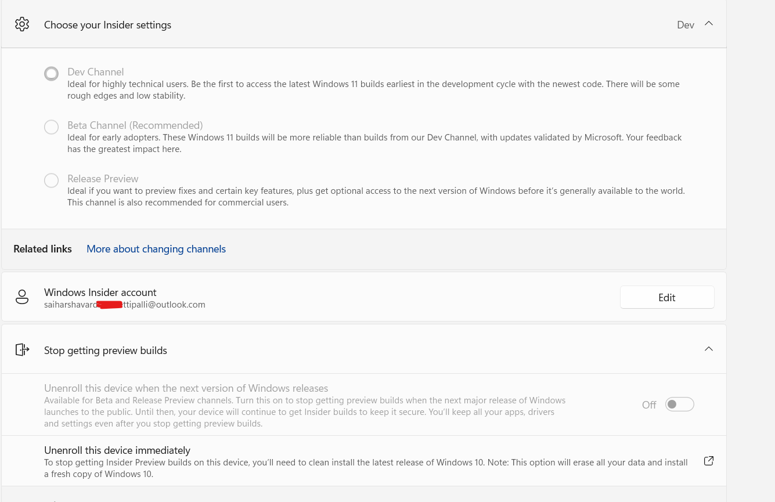This screenshot has width=775, height=502.
Task: Click the Edit button for Insider account
Action: point(667,297)
